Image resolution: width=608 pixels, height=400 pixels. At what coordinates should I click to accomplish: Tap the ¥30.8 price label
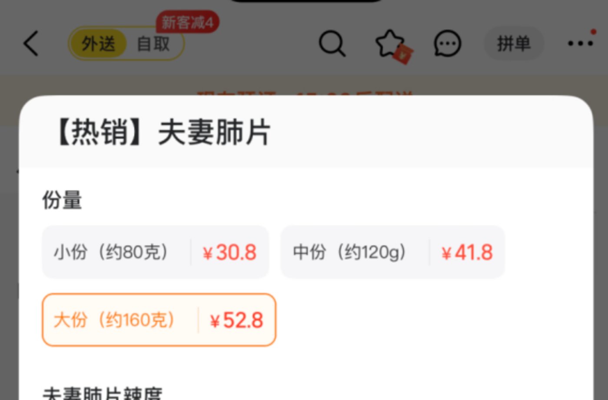point(229,253)
